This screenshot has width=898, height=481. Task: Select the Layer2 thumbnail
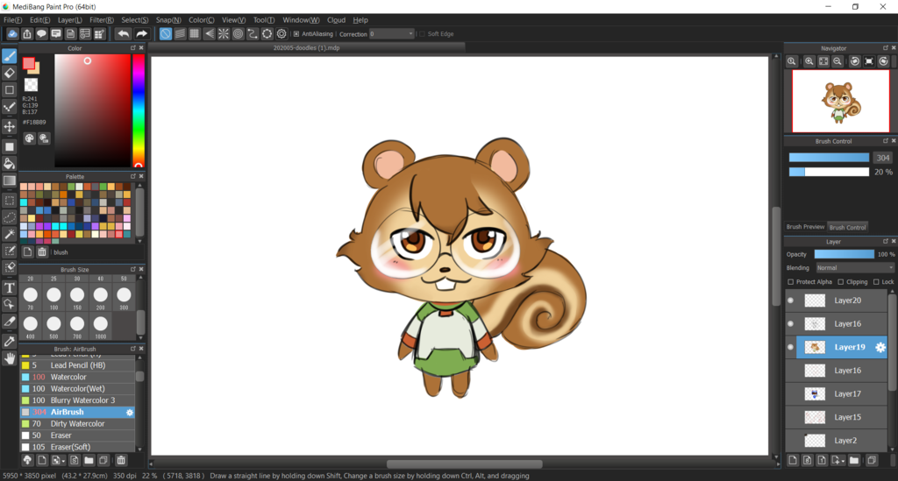[x=815, y=441]
